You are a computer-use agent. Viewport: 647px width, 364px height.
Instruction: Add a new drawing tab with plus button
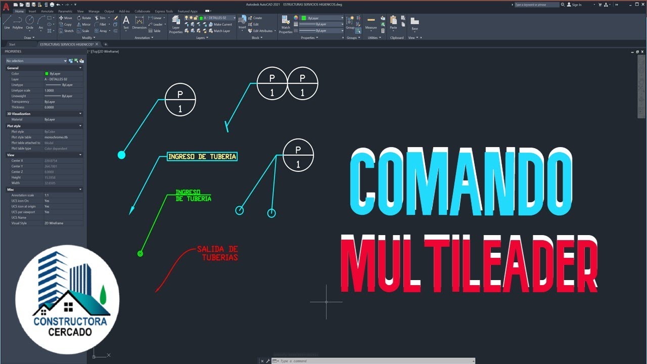105,44
